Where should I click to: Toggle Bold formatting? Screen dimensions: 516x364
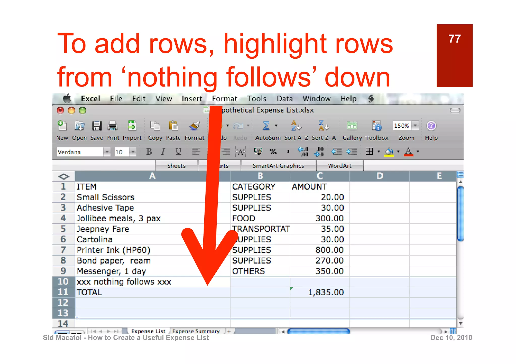tap(149, 151)
